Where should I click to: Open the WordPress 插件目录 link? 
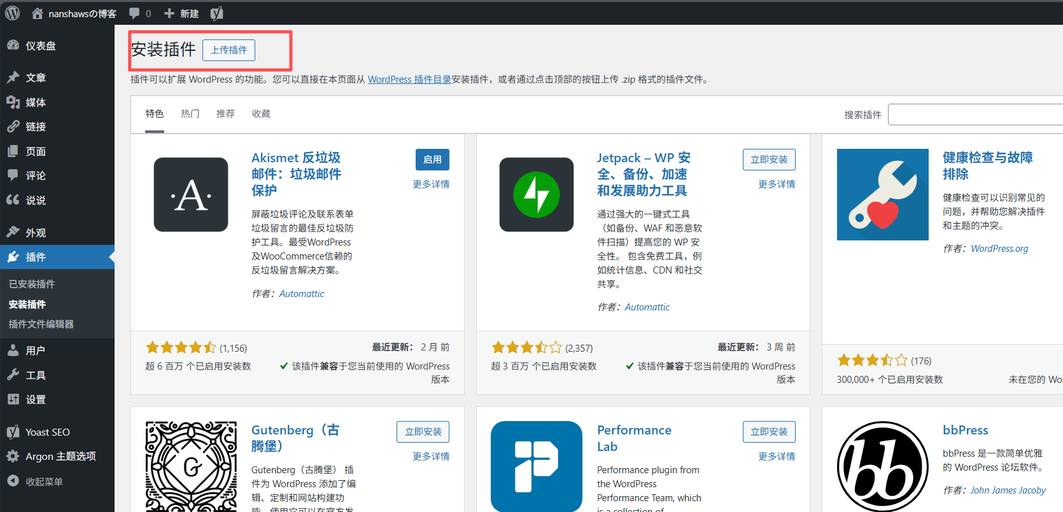pos(409,80)
